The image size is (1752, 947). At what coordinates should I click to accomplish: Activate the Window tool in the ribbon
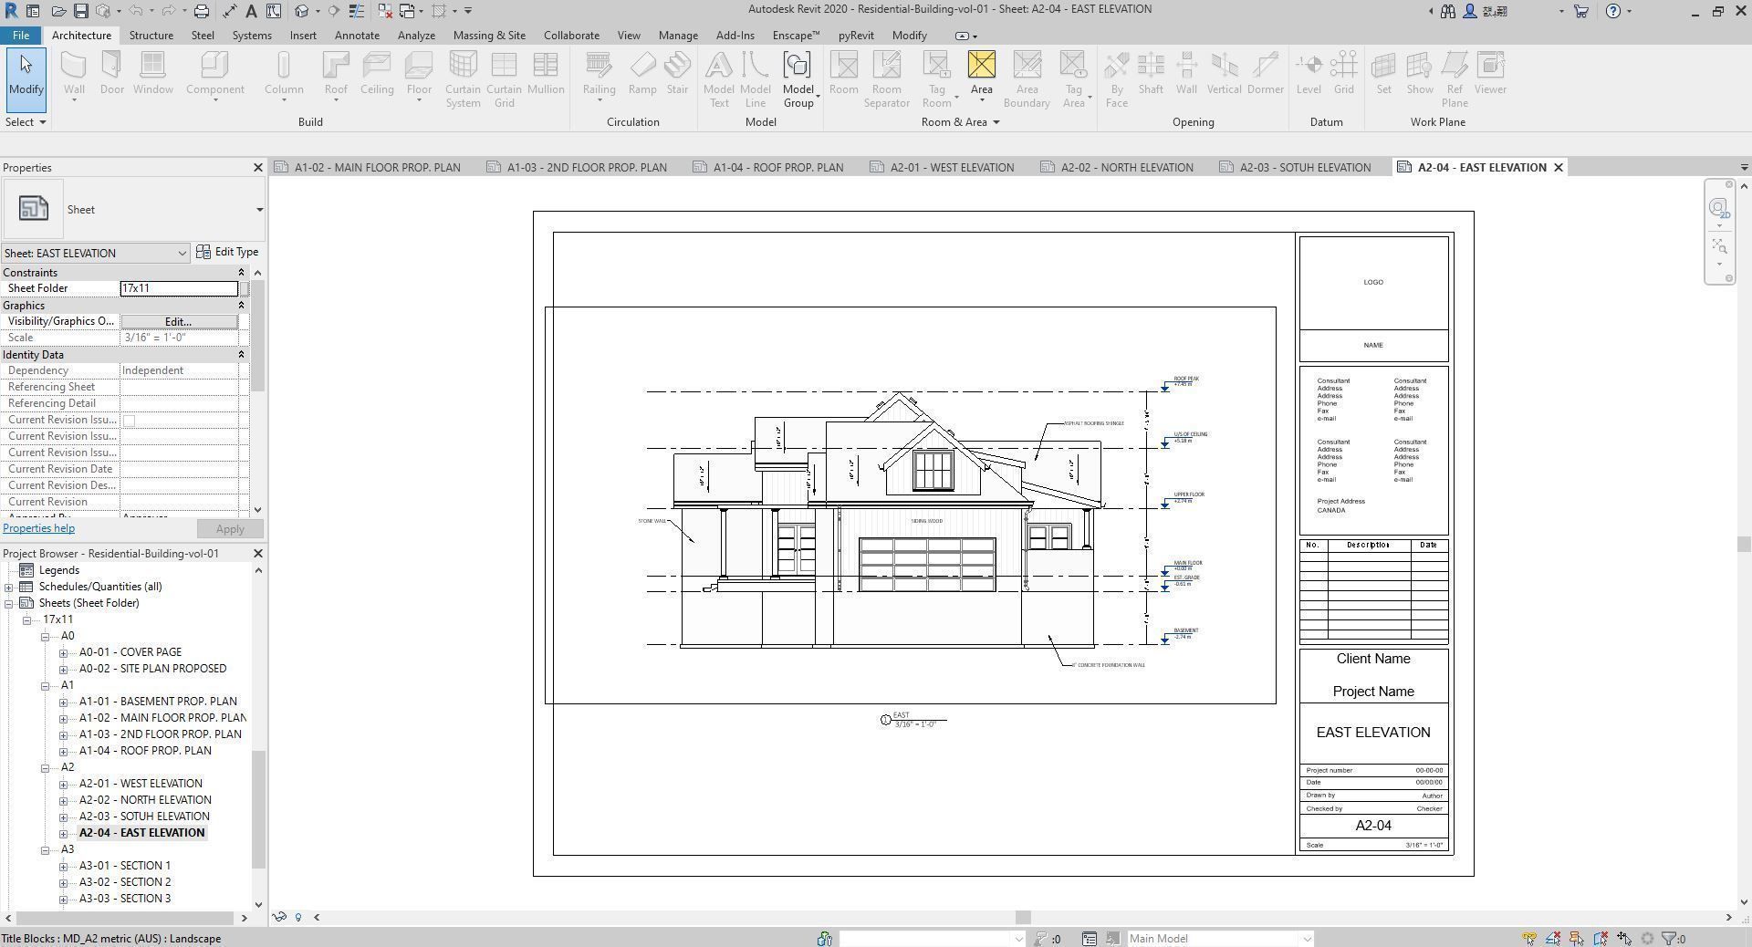pos(152,73)
